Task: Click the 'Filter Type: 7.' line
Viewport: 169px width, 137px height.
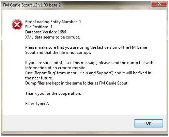Action: 37,104
